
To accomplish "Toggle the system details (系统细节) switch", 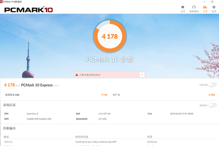I will click(x=213, y=105).
